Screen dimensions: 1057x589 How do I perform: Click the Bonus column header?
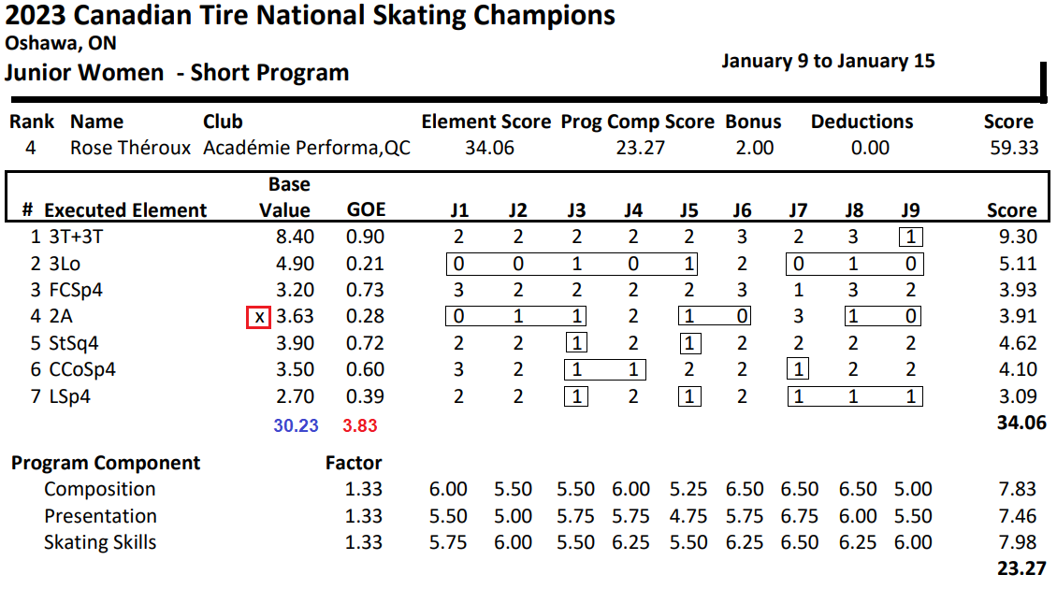[x=753, y=122]
